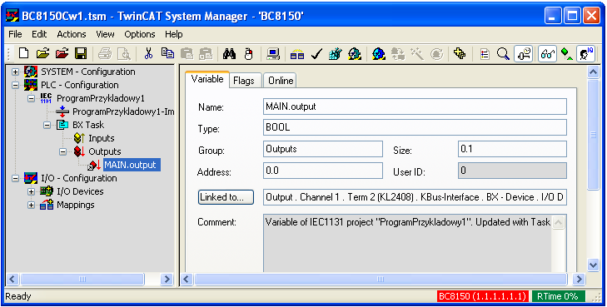Image resolution: width=607 pixels, height=307 pixels.
Task: Click the Type field showing BOOL
Action: click(415, 127)
